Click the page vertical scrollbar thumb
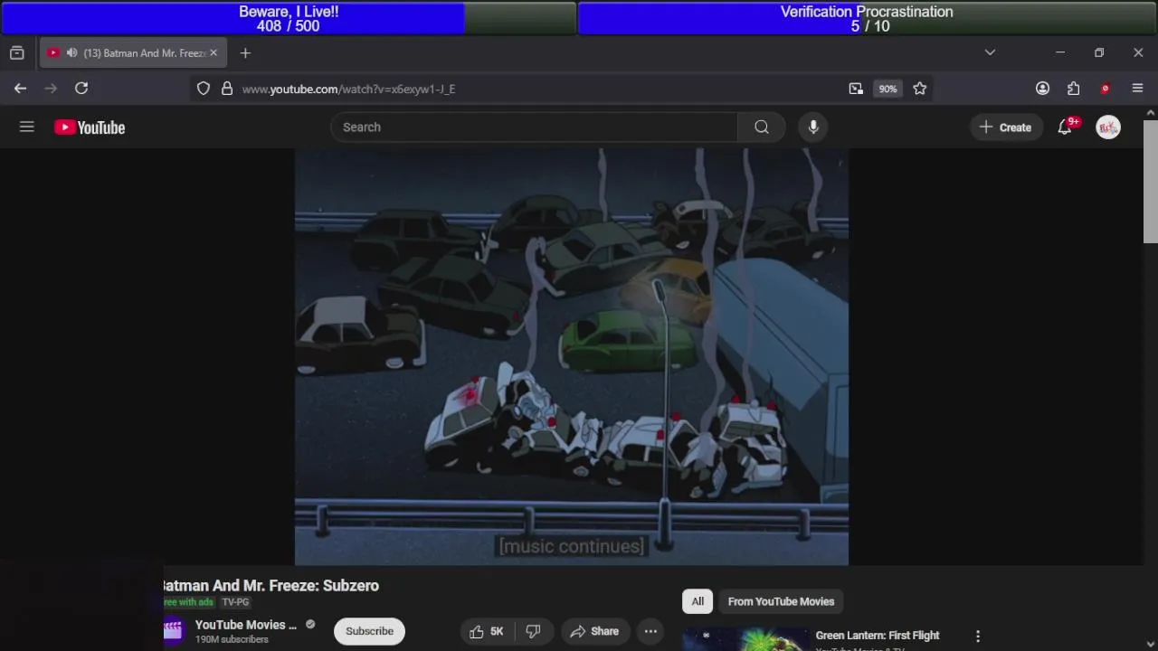This screenshot has height=651, width=1158. tap(1150, 181)
